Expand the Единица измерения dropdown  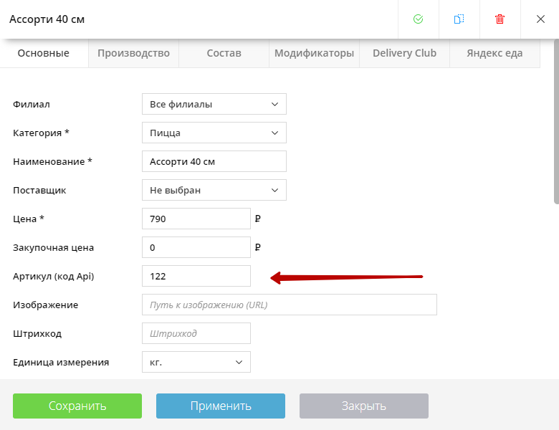(x=196, y=362)
